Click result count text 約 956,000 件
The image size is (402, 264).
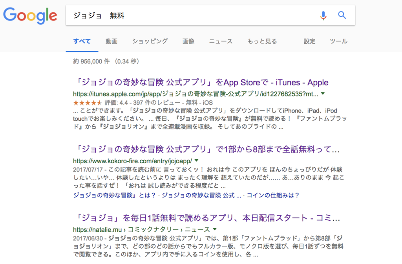91,61
